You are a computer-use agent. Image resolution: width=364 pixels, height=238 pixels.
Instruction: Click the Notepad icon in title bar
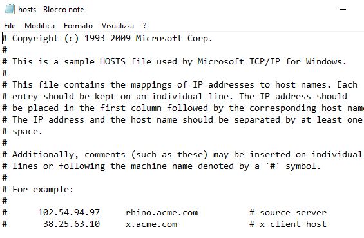(x=10, y=9)
